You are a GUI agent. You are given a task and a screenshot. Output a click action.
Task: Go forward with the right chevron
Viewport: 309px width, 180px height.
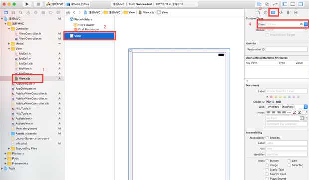[x=80, y=12]
